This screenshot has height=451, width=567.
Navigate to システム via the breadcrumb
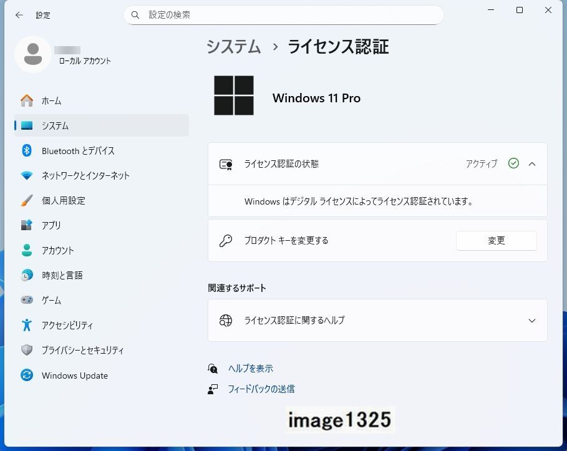pos(233,47)
